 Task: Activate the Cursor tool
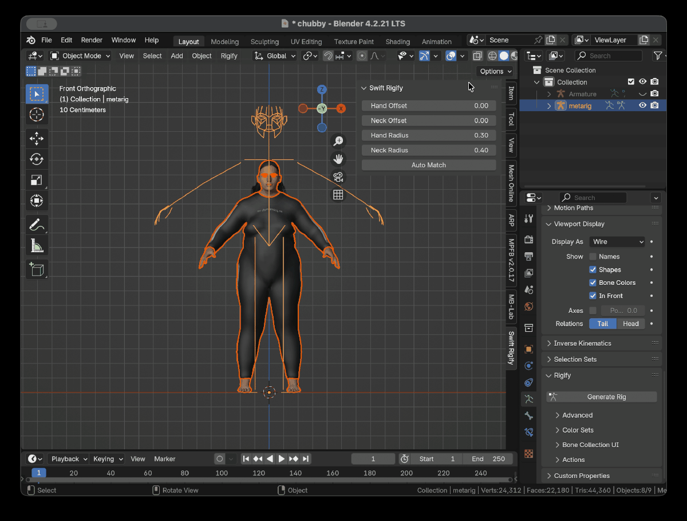tap(37, 114)
